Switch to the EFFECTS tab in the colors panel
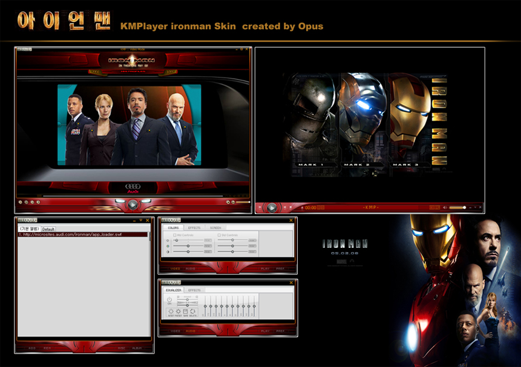 (x=194, y=227)
